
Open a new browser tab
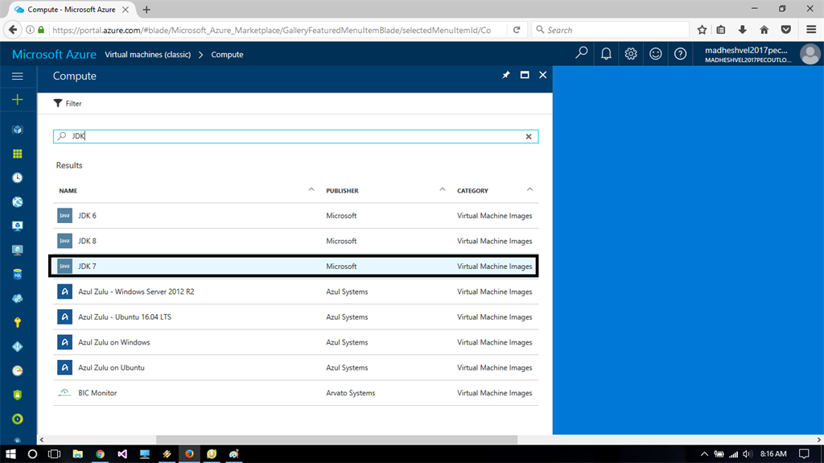[x=146, y=10]
